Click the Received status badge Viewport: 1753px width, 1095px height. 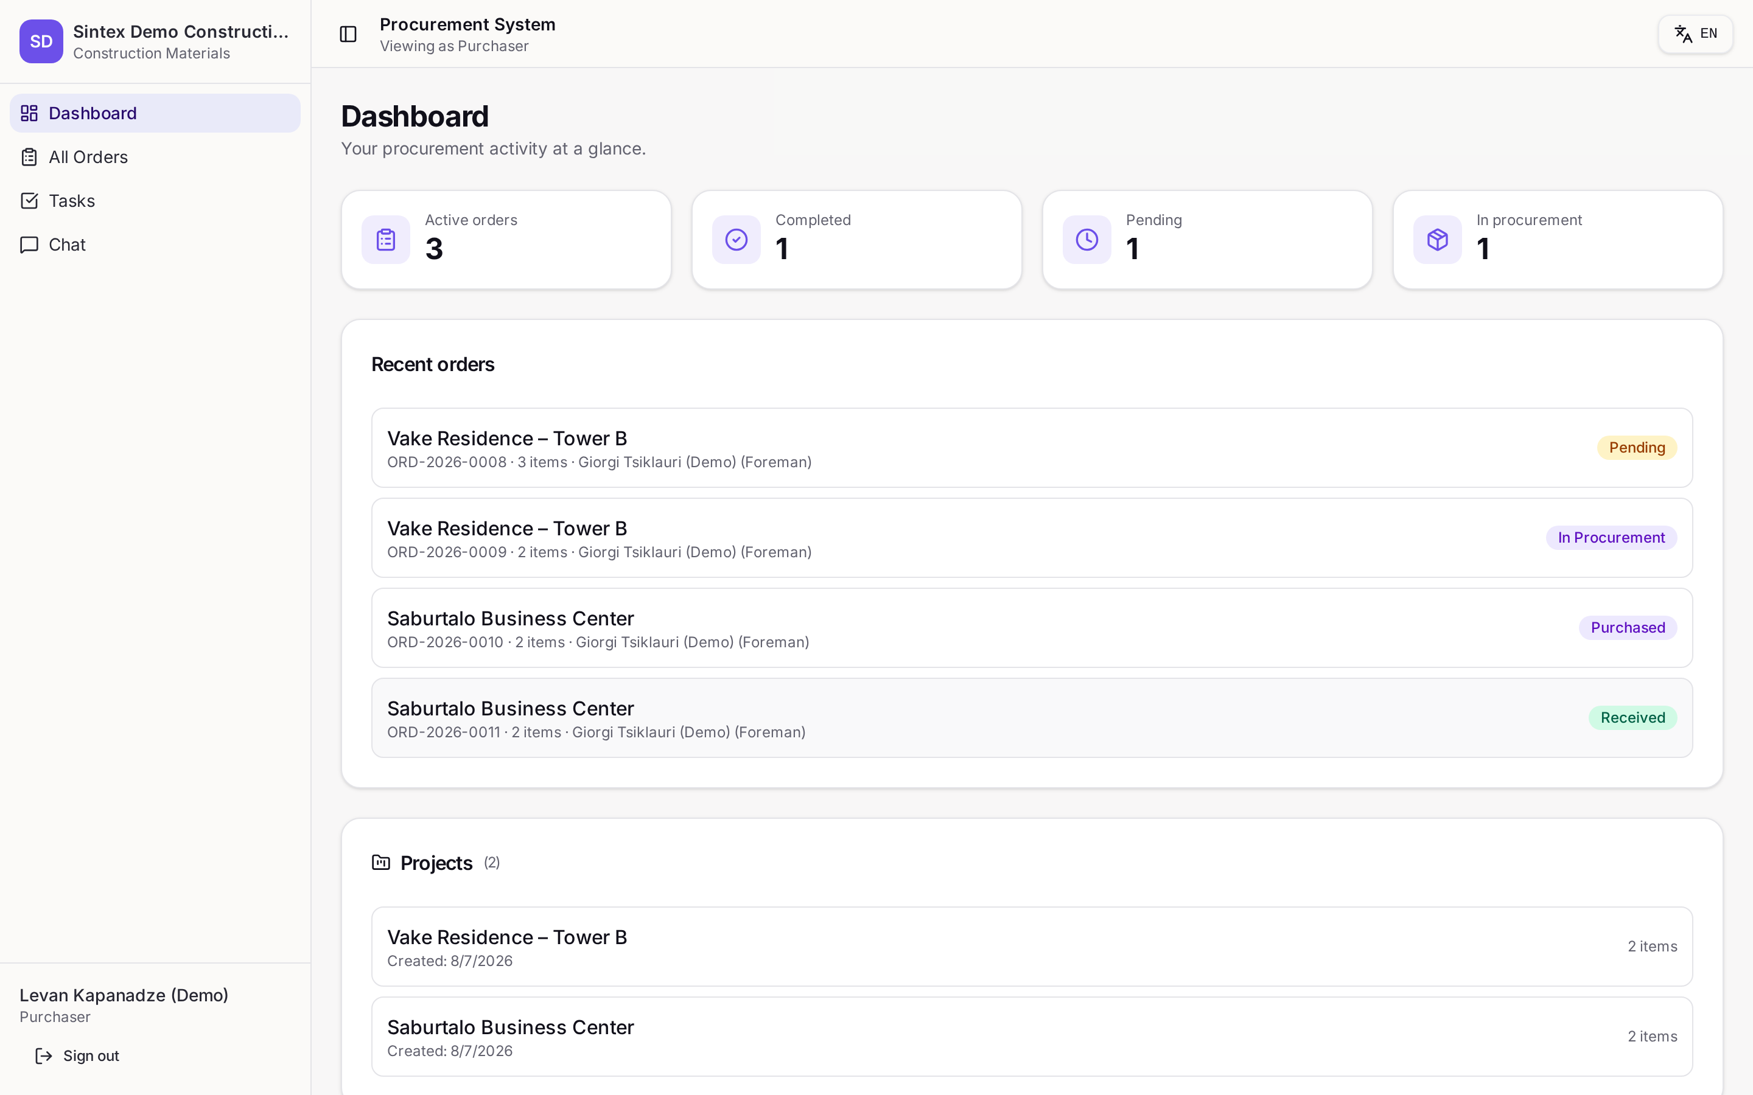pyautogui.click(x=1632, y=718)
